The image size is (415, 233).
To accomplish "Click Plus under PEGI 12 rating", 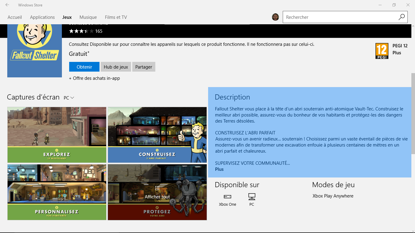I will click(397, 53).
